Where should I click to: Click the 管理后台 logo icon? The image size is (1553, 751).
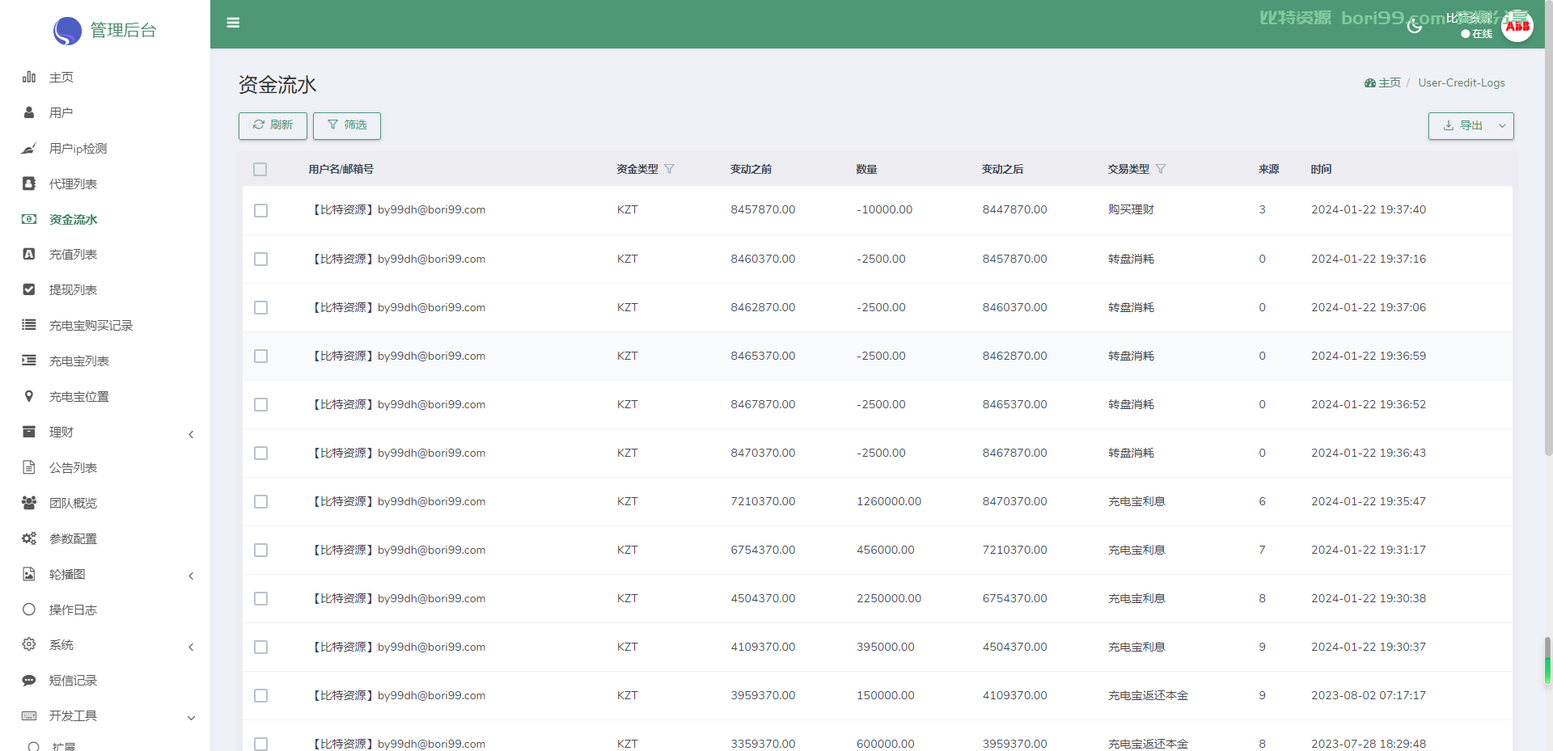click(x=67, y=31)
